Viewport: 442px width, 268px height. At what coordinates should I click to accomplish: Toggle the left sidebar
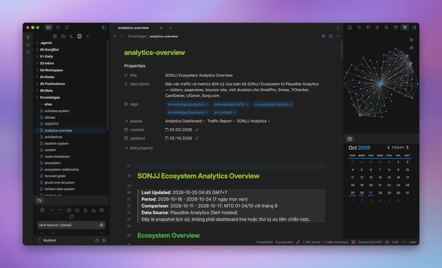(x=104, y=28)
